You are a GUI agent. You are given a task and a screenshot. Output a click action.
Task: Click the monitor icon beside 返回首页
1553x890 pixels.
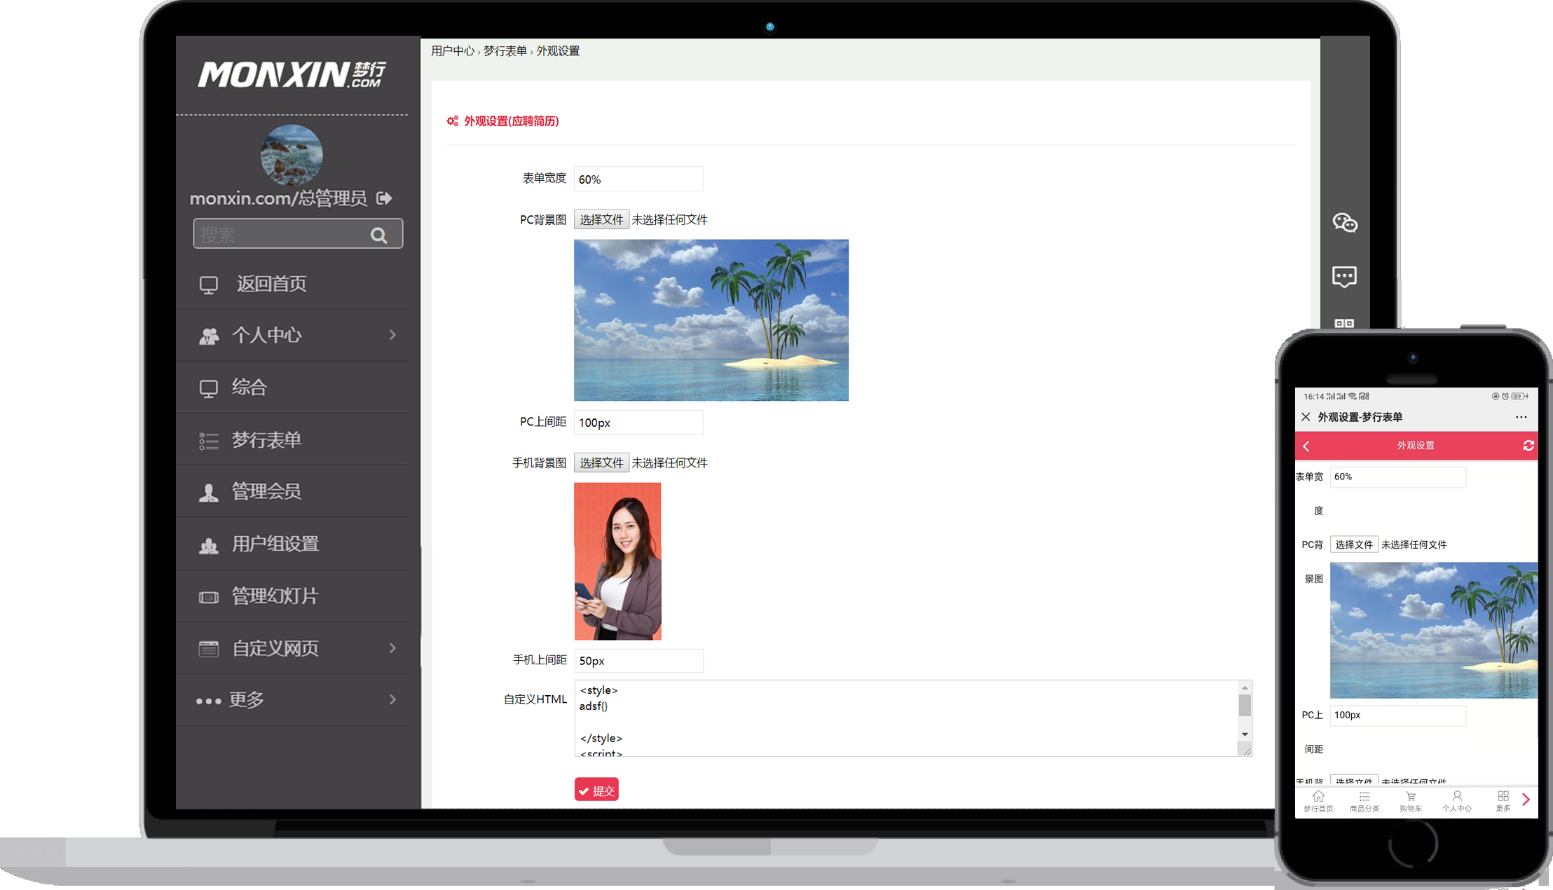pyautogui.click(x=209, y=285)
